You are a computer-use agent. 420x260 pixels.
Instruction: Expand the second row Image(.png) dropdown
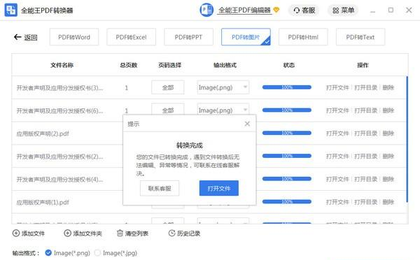(x=246, y=110)
